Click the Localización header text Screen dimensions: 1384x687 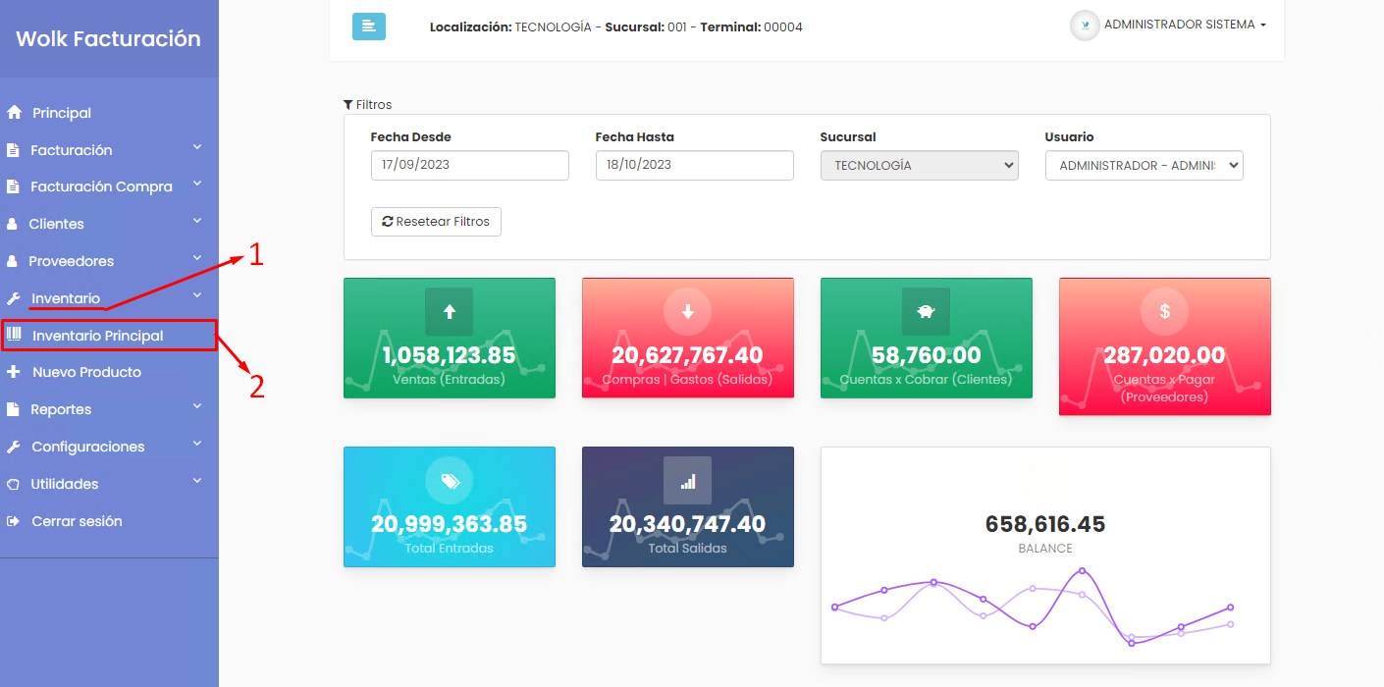(x=616, y=27)
